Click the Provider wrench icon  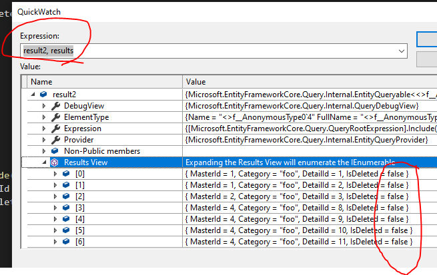(x=55, y=140)
